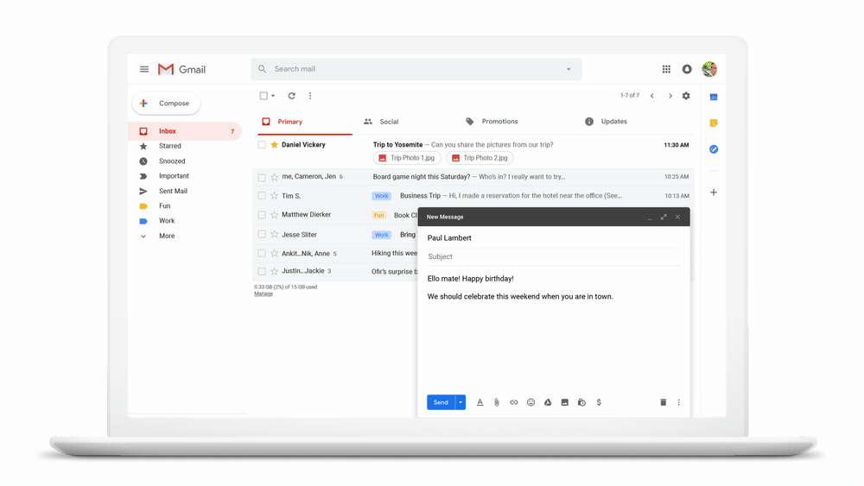Open the settings gear menu

point(686,96)
